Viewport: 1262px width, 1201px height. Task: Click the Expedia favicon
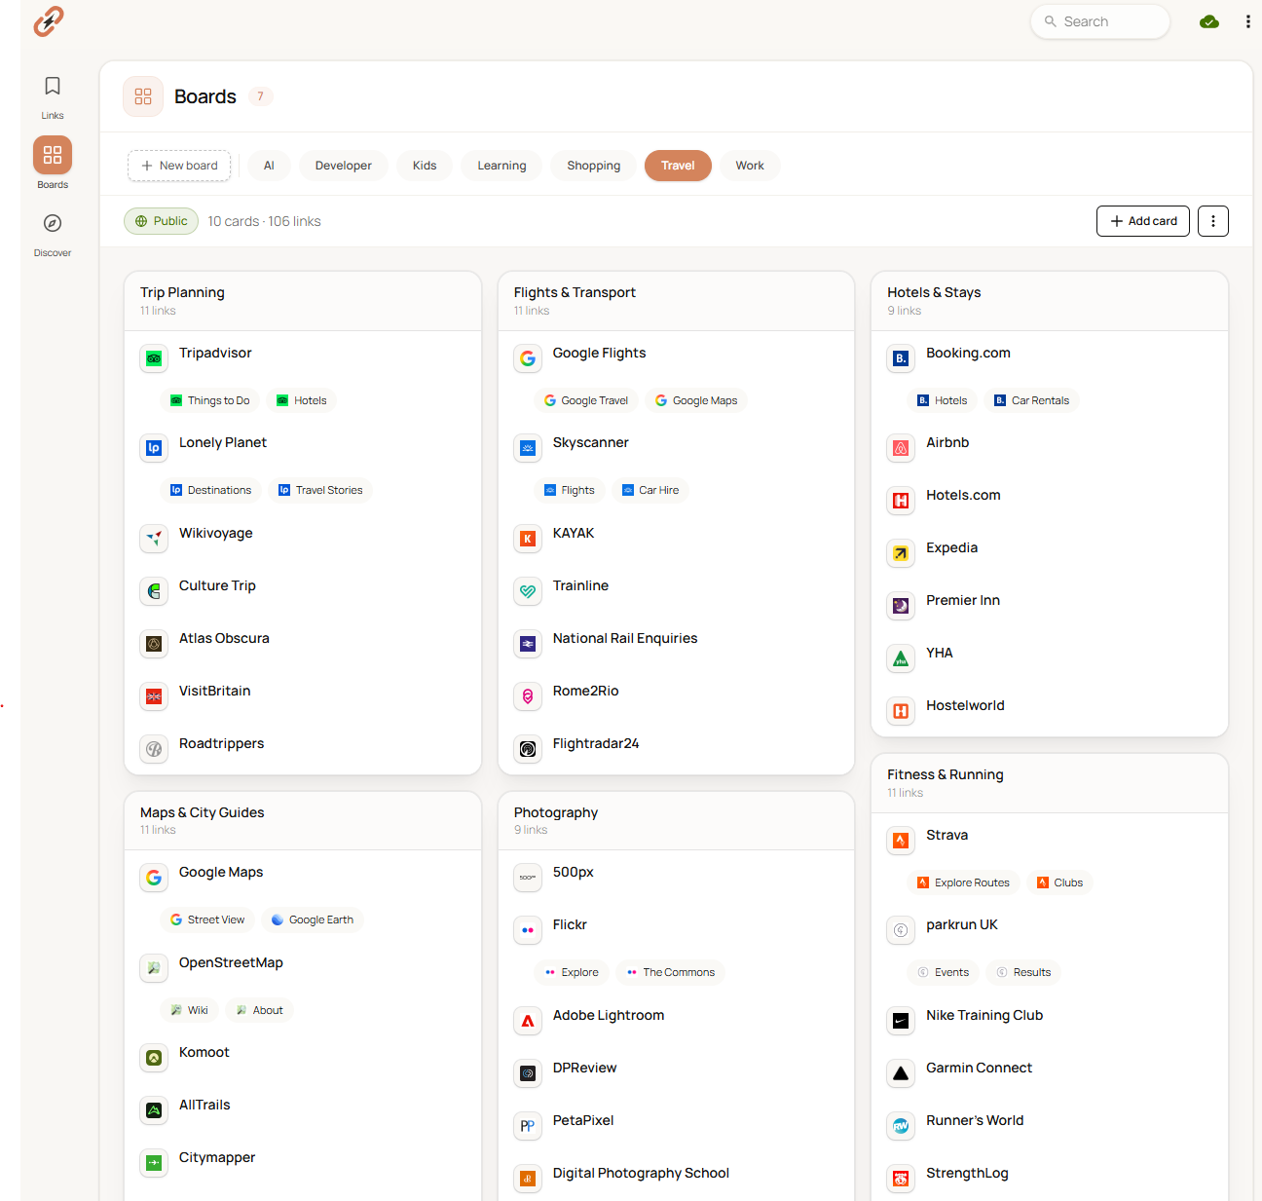[x=901, y=553]
